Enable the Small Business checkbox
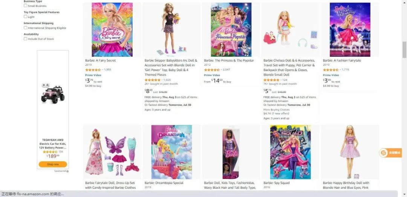The image size is (407, 197). click(x=26, y=5)
